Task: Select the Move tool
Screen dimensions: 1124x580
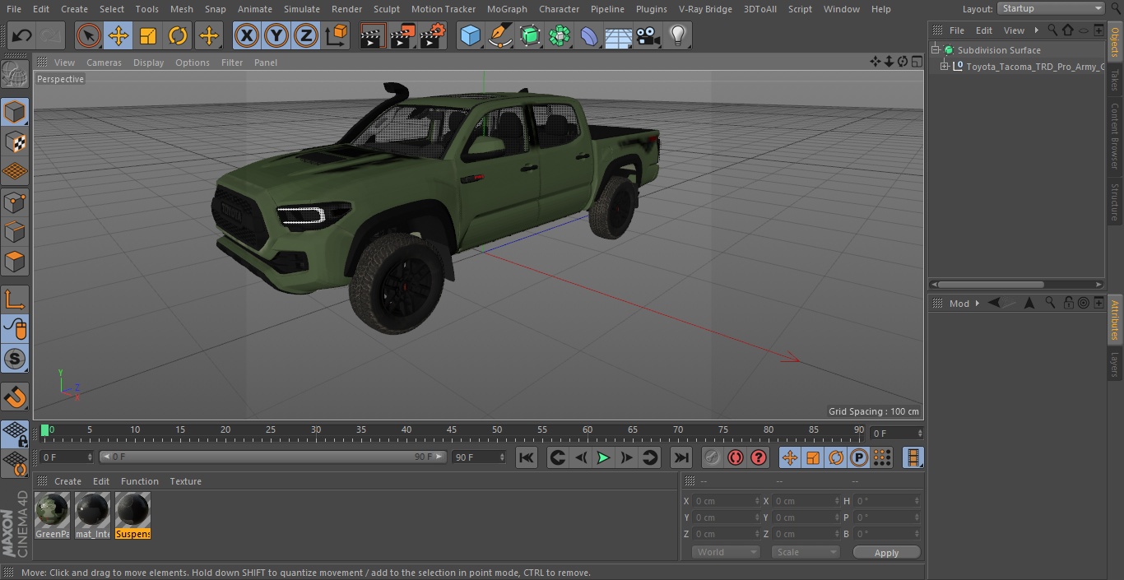Action: 118,35
